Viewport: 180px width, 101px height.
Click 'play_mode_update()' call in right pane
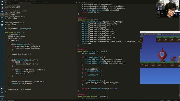(94, 75)
